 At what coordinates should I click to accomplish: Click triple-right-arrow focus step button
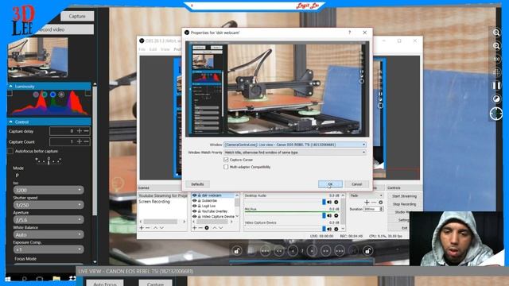pos(340,251)
